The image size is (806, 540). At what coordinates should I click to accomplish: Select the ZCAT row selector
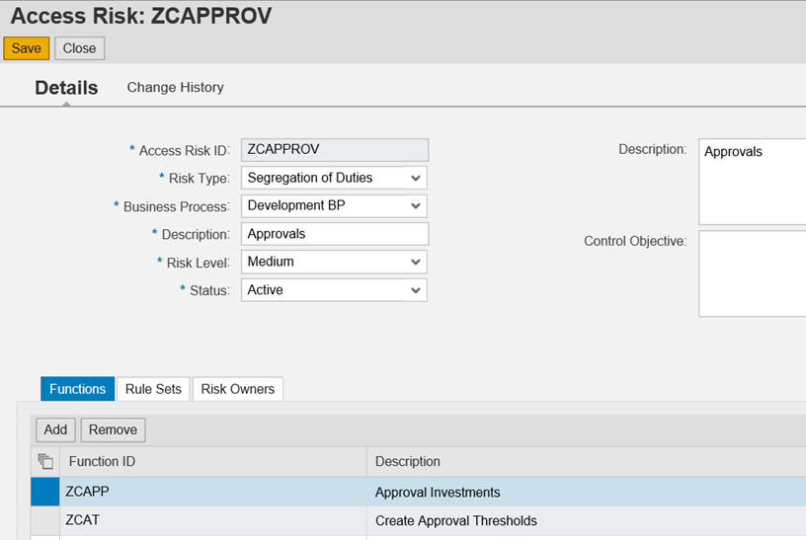[x=44, y=520]
